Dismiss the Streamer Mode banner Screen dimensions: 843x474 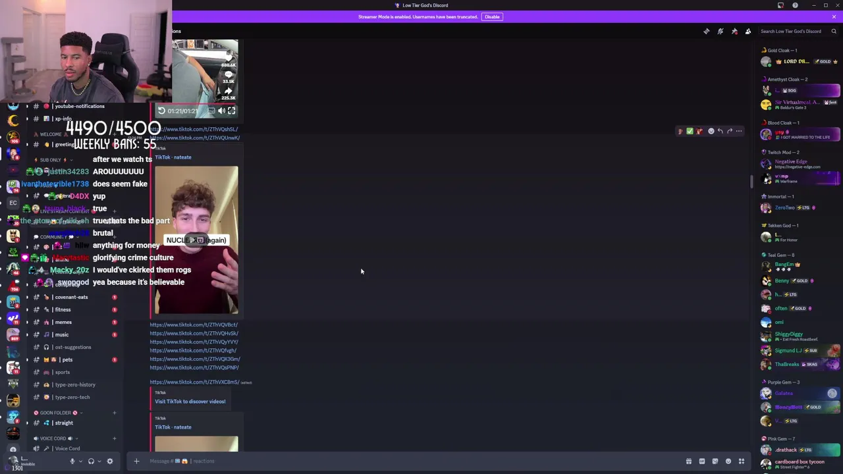[834, 16]
